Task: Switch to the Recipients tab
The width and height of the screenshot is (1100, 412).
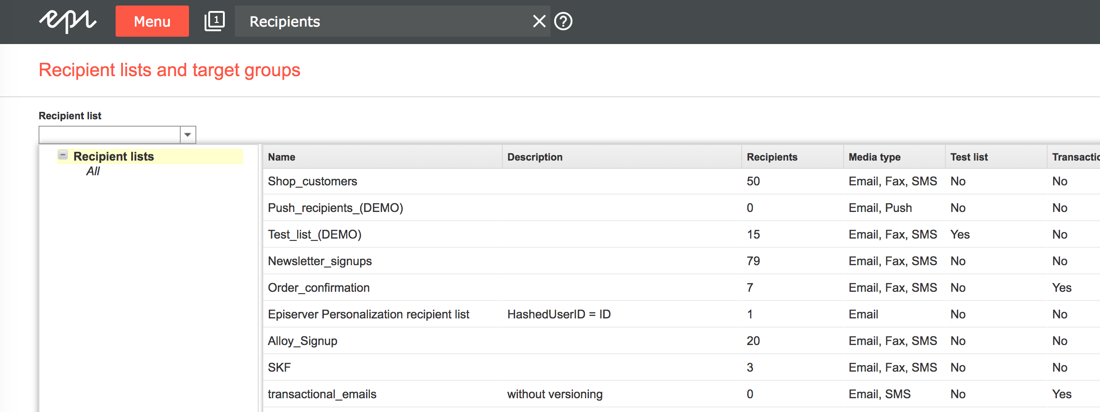Action: point(284,22)
